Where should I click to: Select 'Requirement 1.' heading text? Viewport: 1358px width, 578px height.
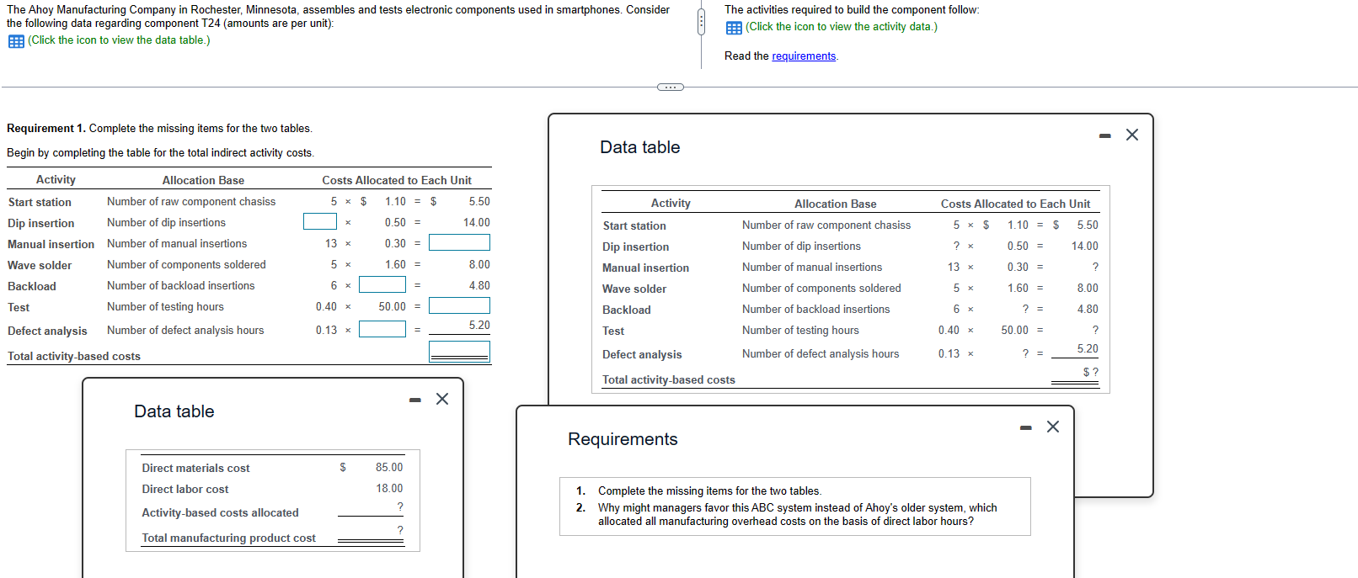tap(46, 128)
